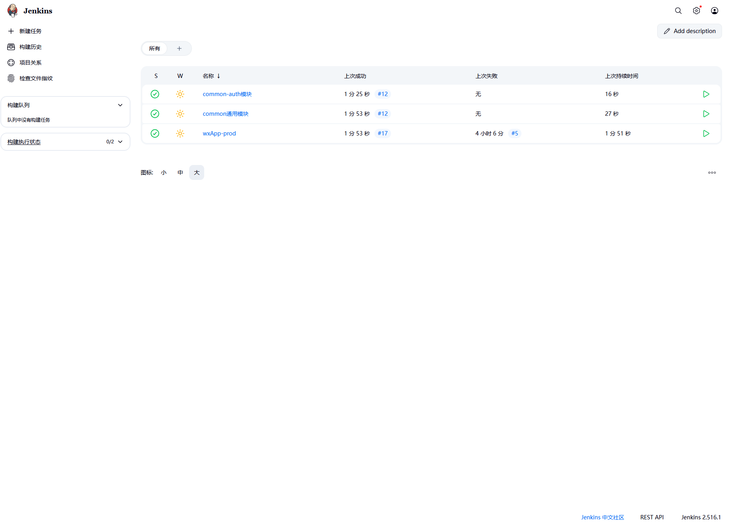Open the search magnifier icon
The width and height of the screenshot is (730, 528).
point(678,11)
